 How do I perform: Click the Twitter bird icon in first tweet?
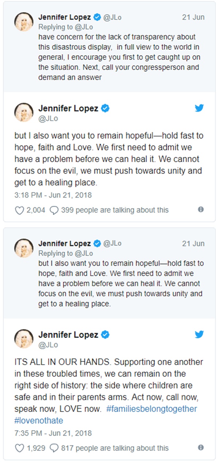point(199,108)
